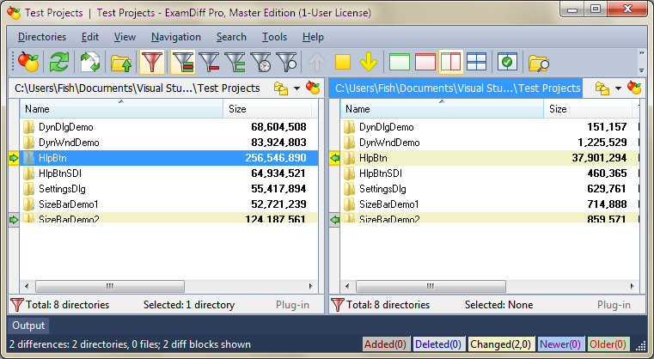Click the Older(0) color legend
Viewport: 654px width, 359px height.
point(608,344)
